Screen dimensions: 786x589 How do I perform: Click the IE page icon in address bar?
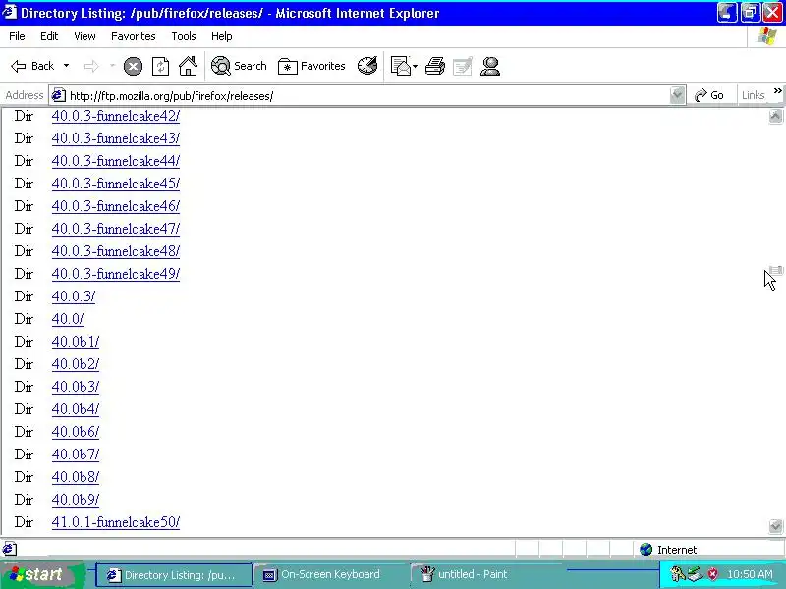click(59, 95)
